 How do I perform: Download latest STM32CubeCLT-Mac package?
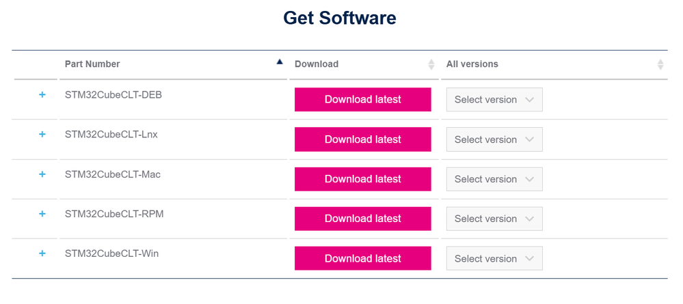pos(362,179)
